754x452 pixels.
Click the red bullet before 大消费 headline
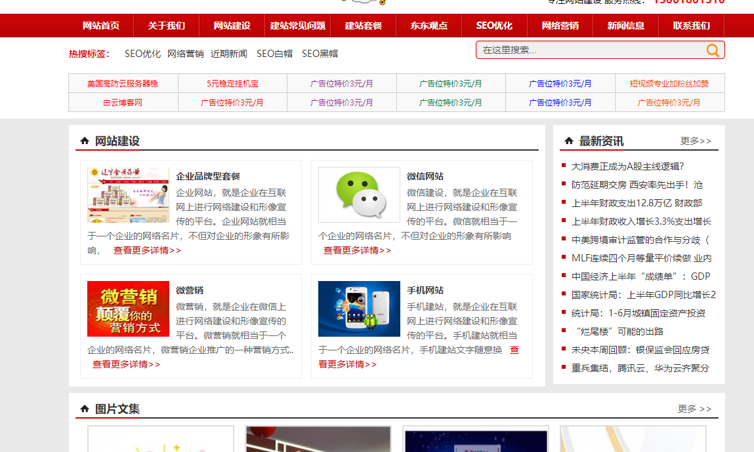pyautogui.click(x=565, y=166)
